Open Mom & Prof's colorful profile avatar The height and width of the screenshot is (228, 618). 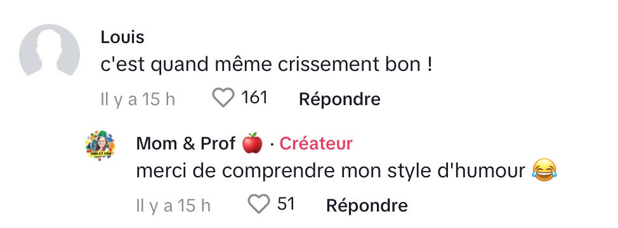(x=100, y=146)
